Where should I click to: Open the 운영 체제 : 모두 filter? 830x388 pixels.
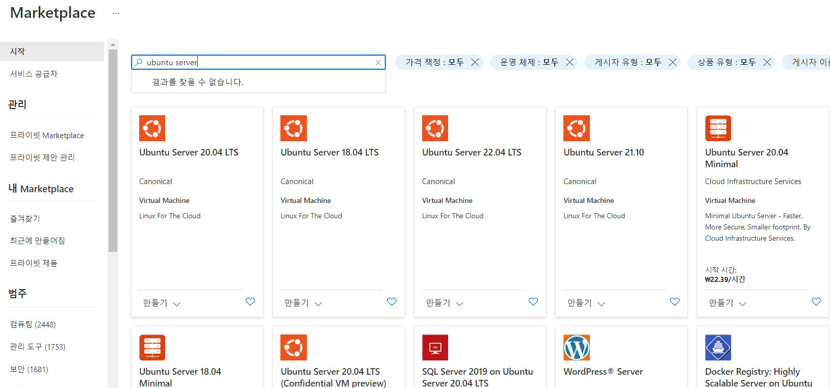coord(529,62)
